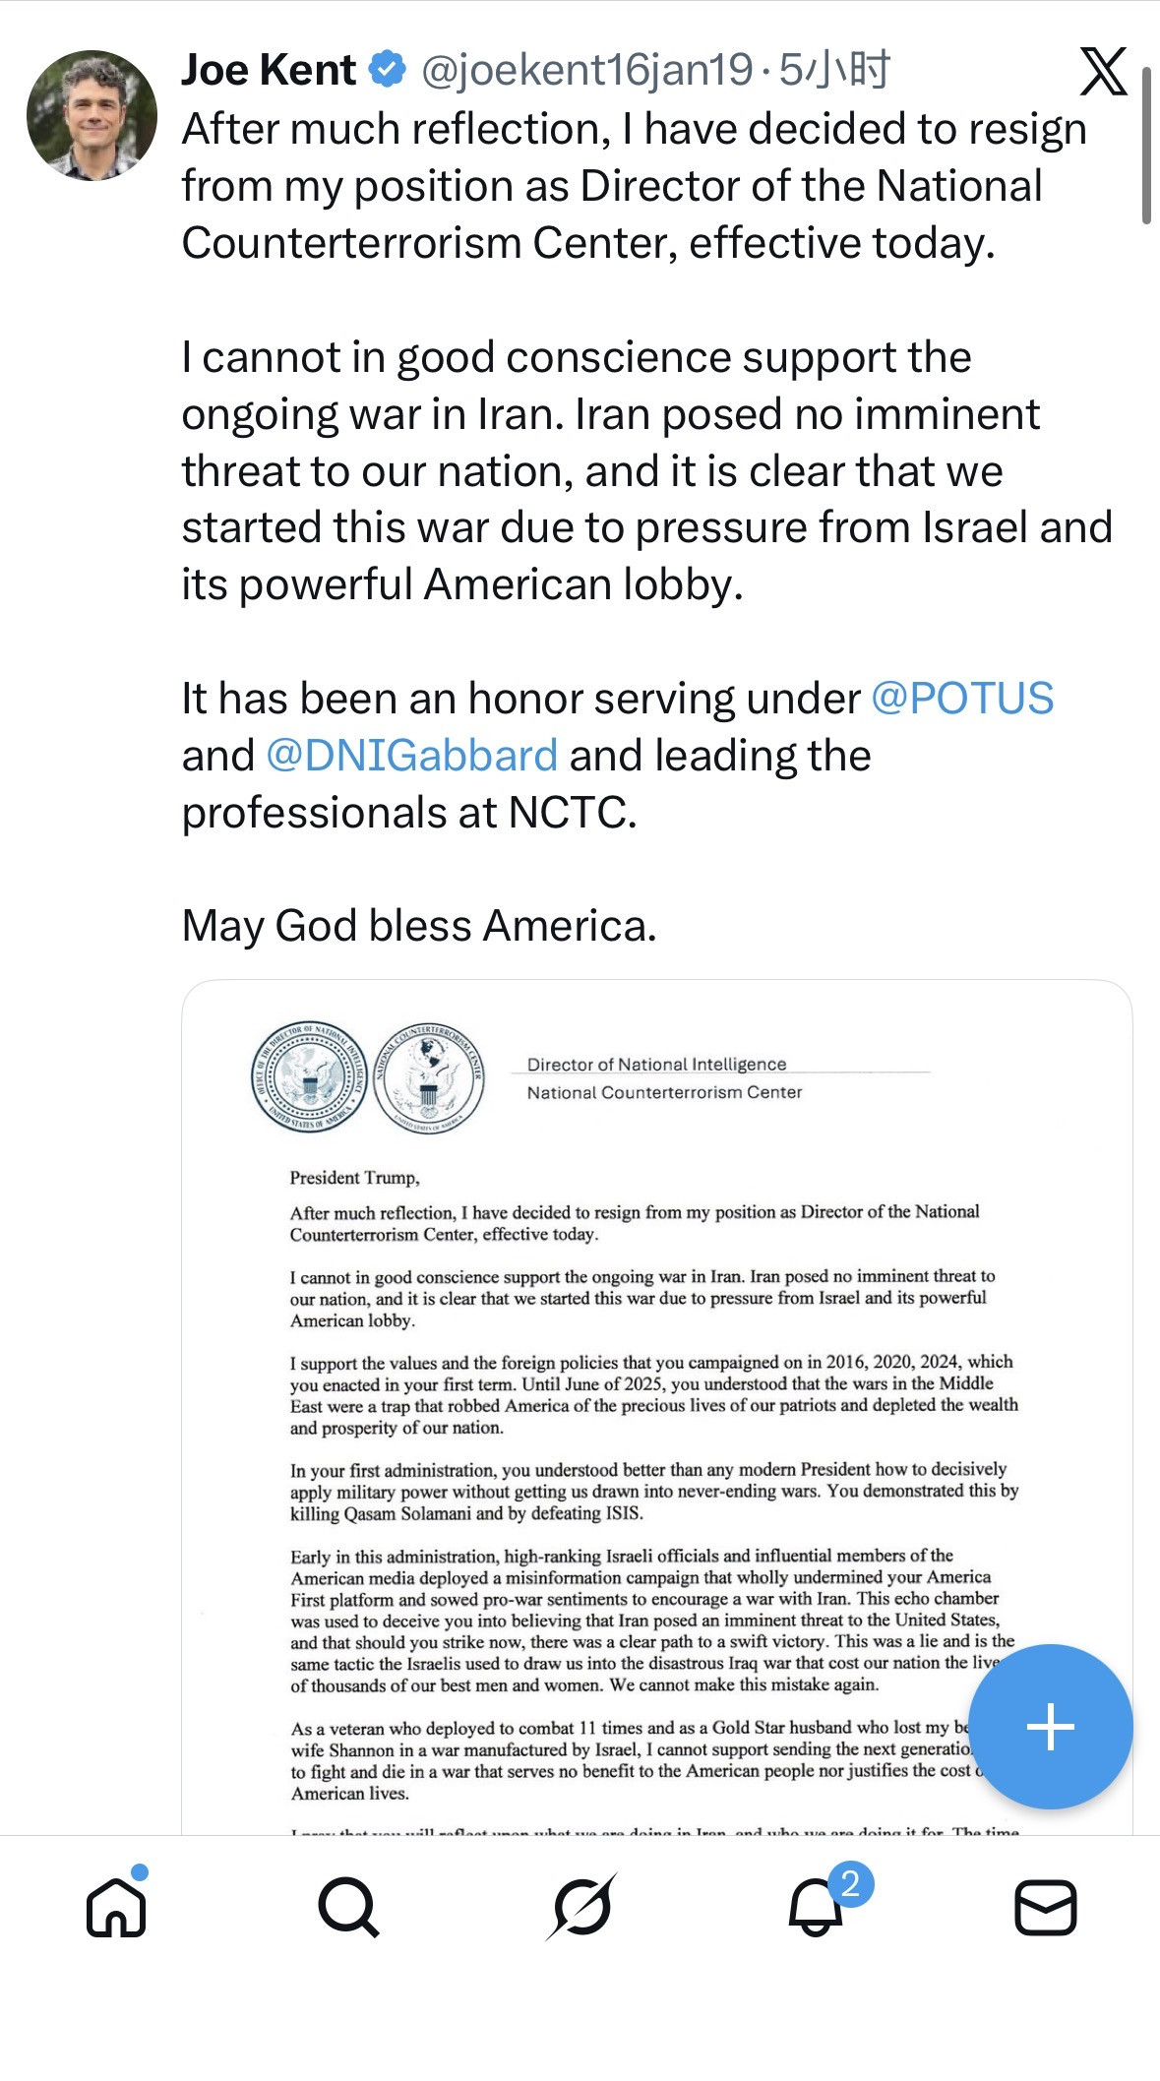Screen dimensions: 1160x2081
Task: Open the Messages envelope tab
Action: [1045, 1907]
